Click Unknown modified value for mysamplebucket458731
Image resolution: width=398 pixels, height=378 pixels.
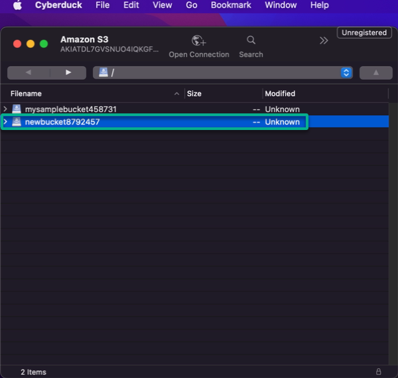(283, 109)
